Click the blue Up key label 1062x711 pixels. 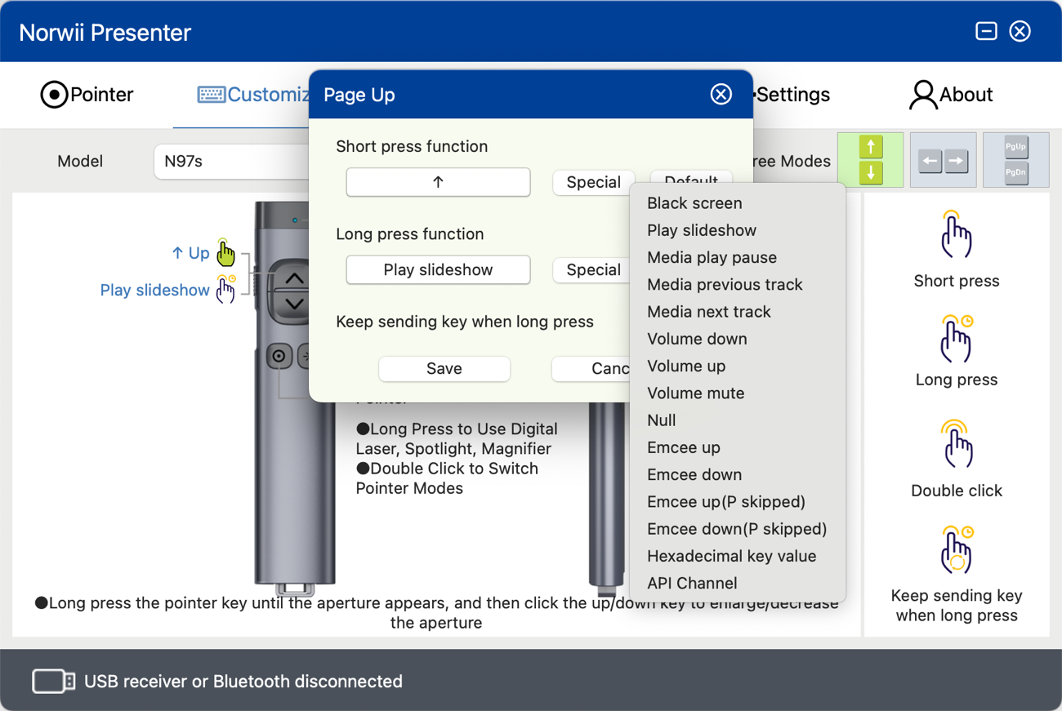coord(190,253)
